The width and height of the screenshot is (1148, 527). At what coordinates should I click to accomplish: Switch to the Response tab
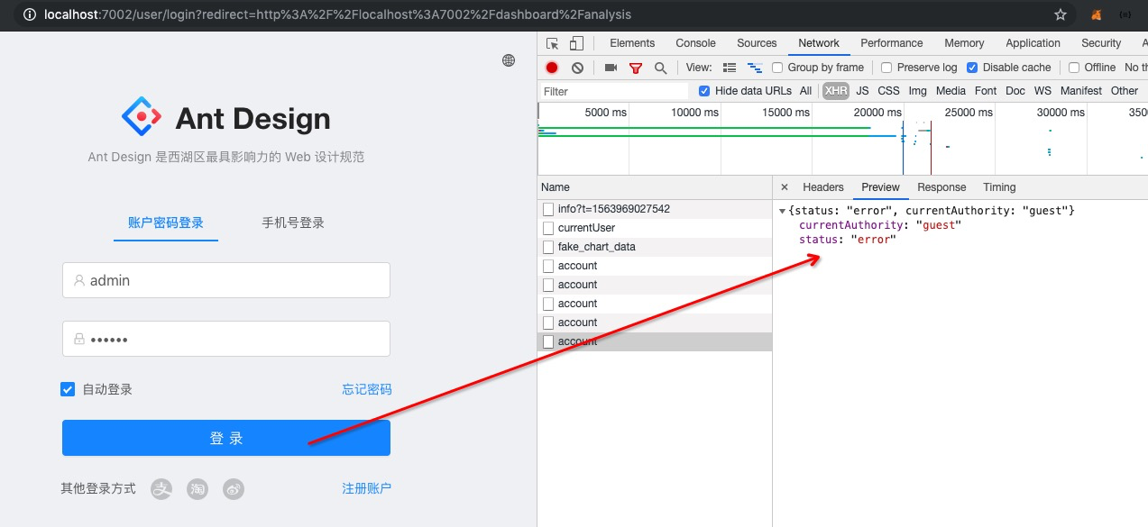point(941,187)
